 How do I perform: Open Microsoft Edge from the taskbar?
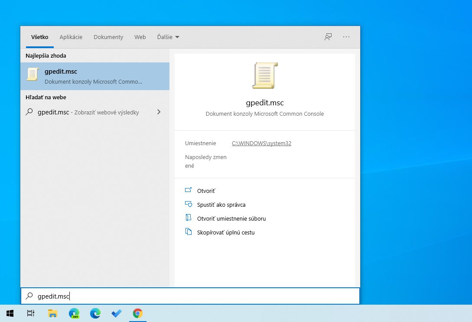pos(95,314)
